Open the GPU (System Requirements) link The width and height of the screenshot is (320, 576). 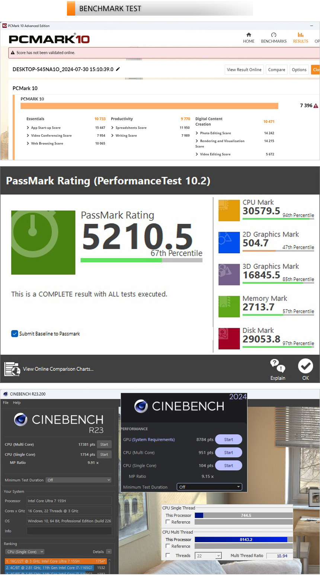[153, 440]
